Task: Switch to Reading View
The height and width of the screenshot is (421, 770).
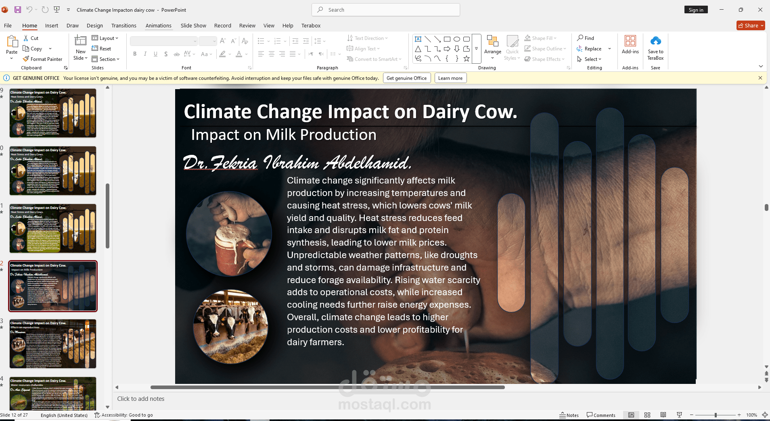Action: 663,415
